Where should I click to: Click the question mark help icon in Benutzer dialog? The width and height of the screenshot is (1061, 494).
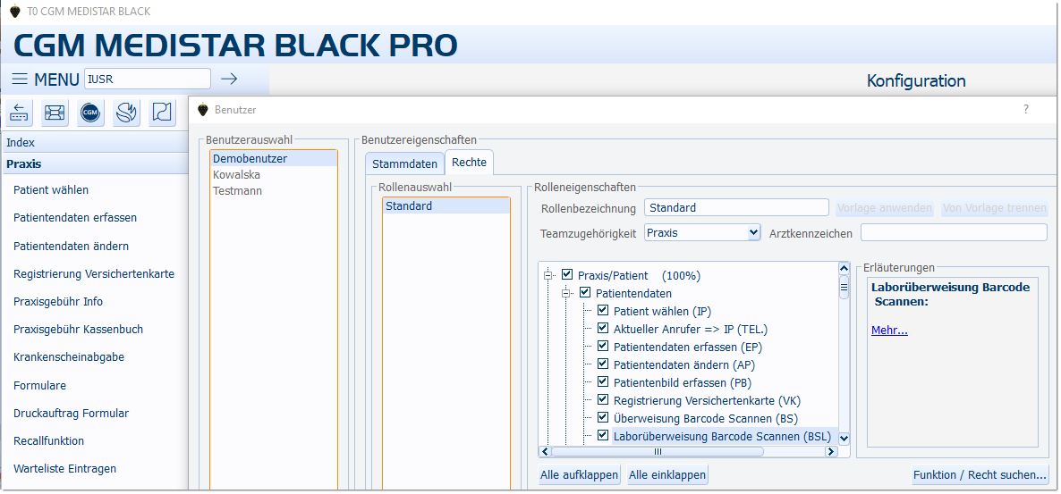tap(1026, 109)
